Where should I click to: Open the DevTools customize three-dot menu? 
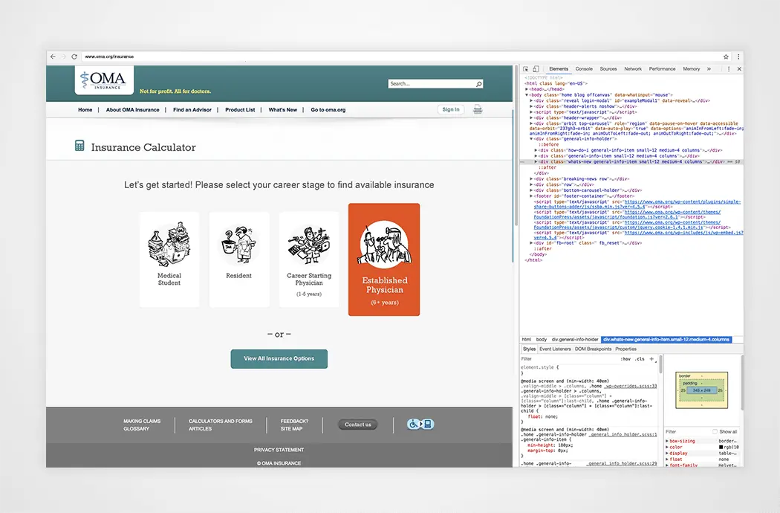click(729, 69)
